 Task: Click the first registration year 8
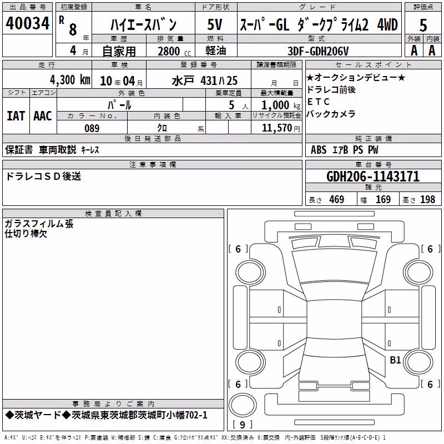click(73, 29)
